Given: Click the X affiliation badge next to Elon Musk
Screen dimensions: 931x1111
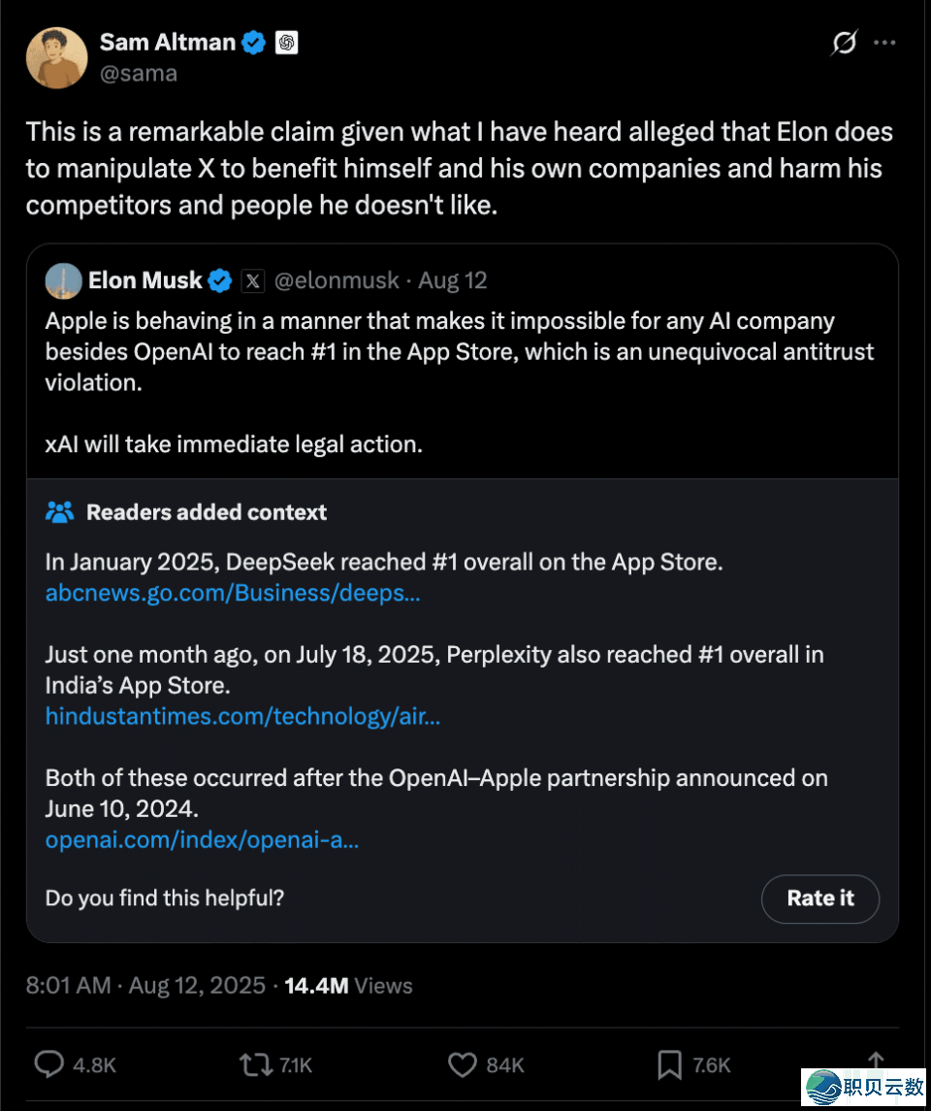Looking at the screenshot, I should [x=252, y=280].
